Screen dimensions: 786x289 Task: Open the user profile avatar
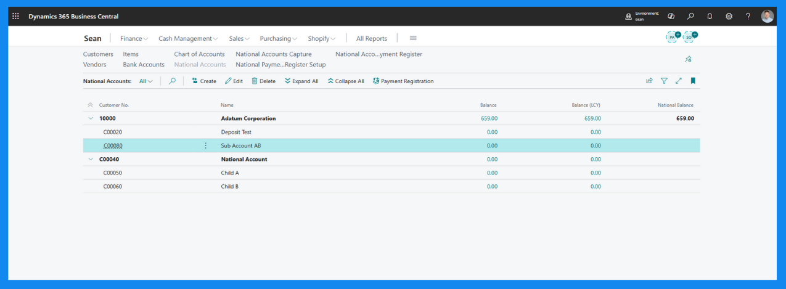767,17
